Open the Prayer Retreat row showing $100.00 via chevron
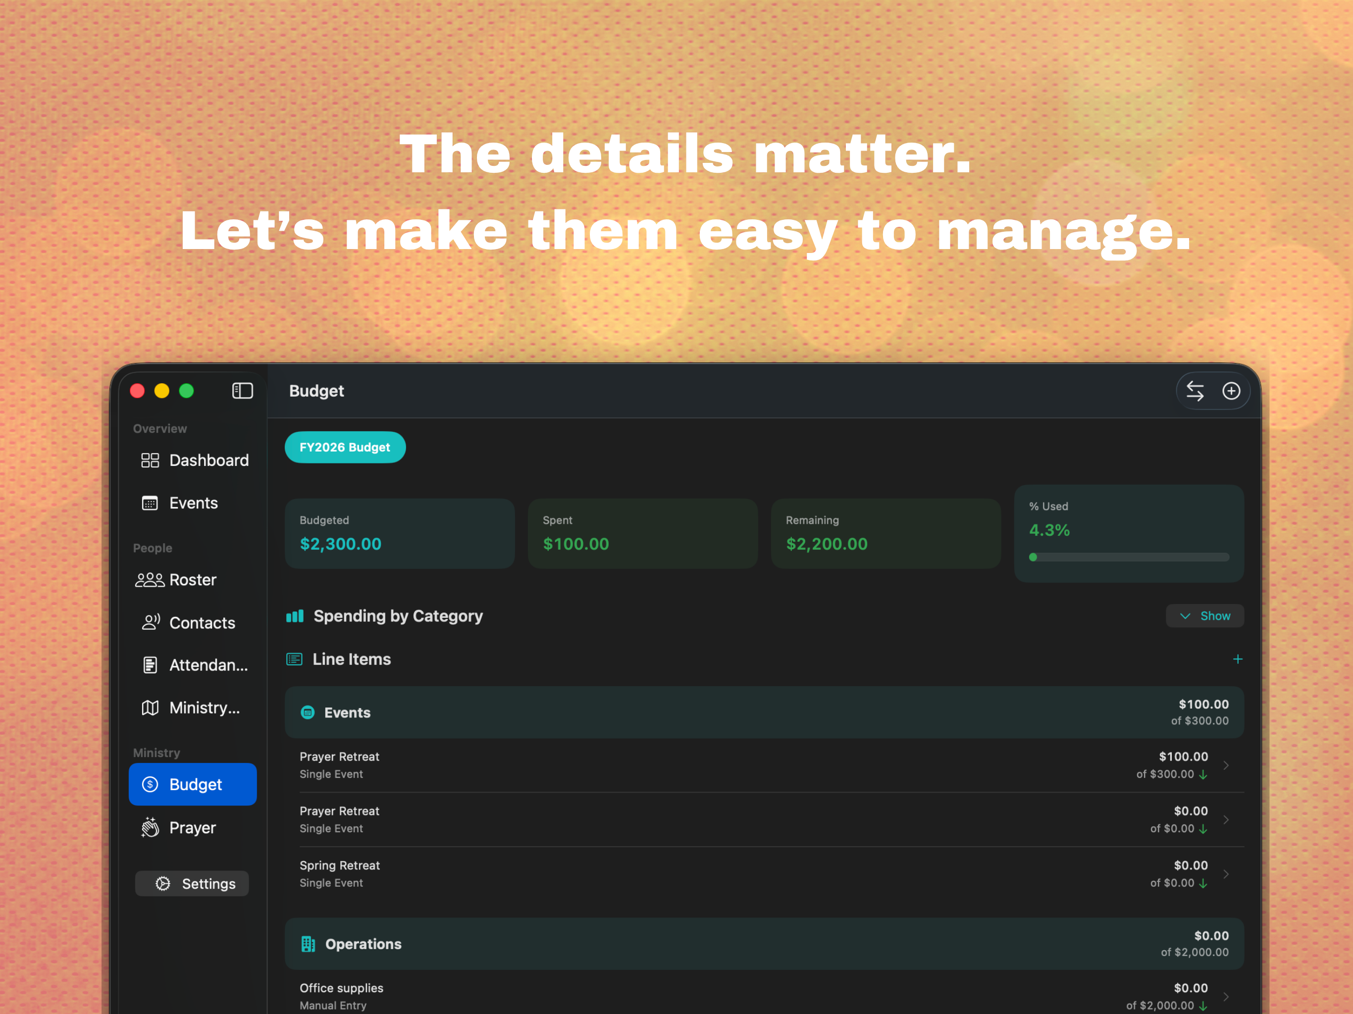The image size is (1353, 1014). [1226, 765]
